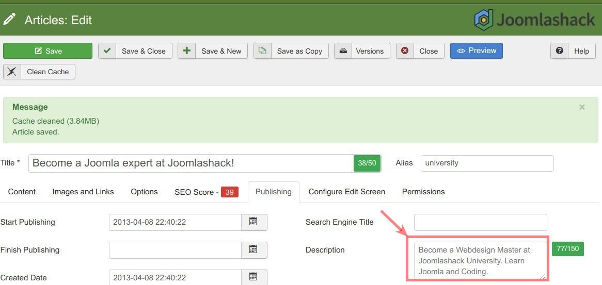Screen dimensions: 602x285
Task: Click the red Close circle icon
Action: click(x=405, y=51)
